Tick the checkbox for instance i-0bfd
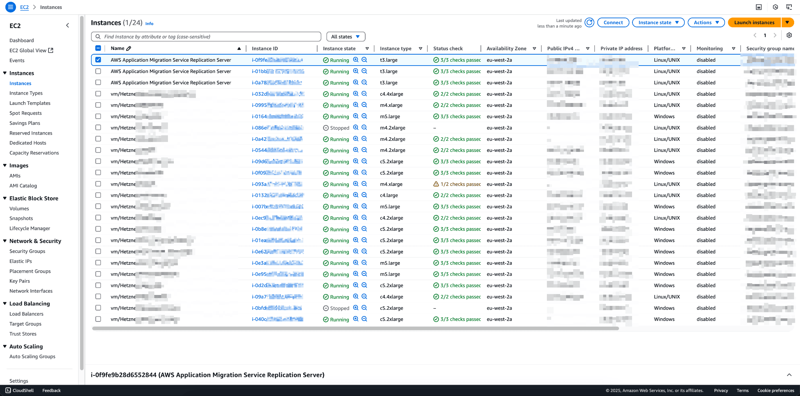This screenshot has width=800, height=396. tap(98, 308)
